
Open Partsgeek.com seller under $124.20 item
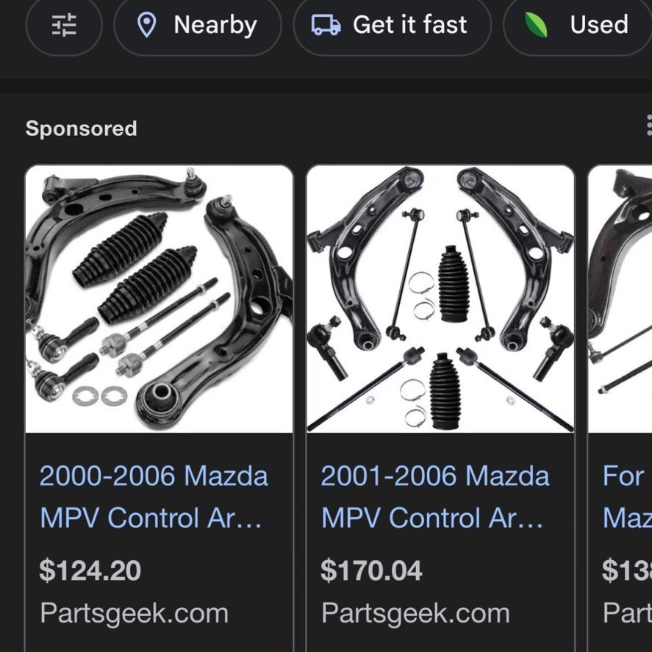134,613
